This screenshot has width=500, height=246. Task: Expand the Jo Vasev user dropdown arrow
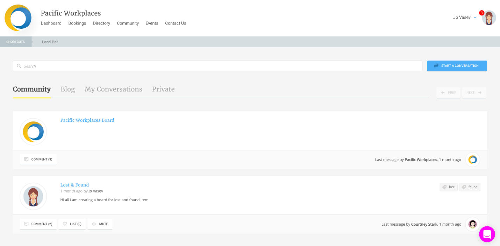click(475, 17)
